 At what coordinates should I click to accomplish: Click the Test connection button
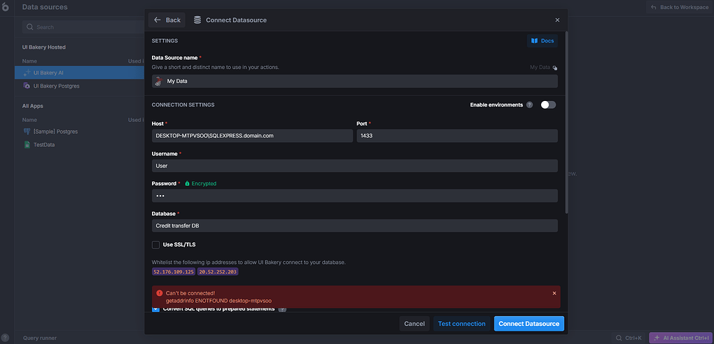tap(462, 324)
